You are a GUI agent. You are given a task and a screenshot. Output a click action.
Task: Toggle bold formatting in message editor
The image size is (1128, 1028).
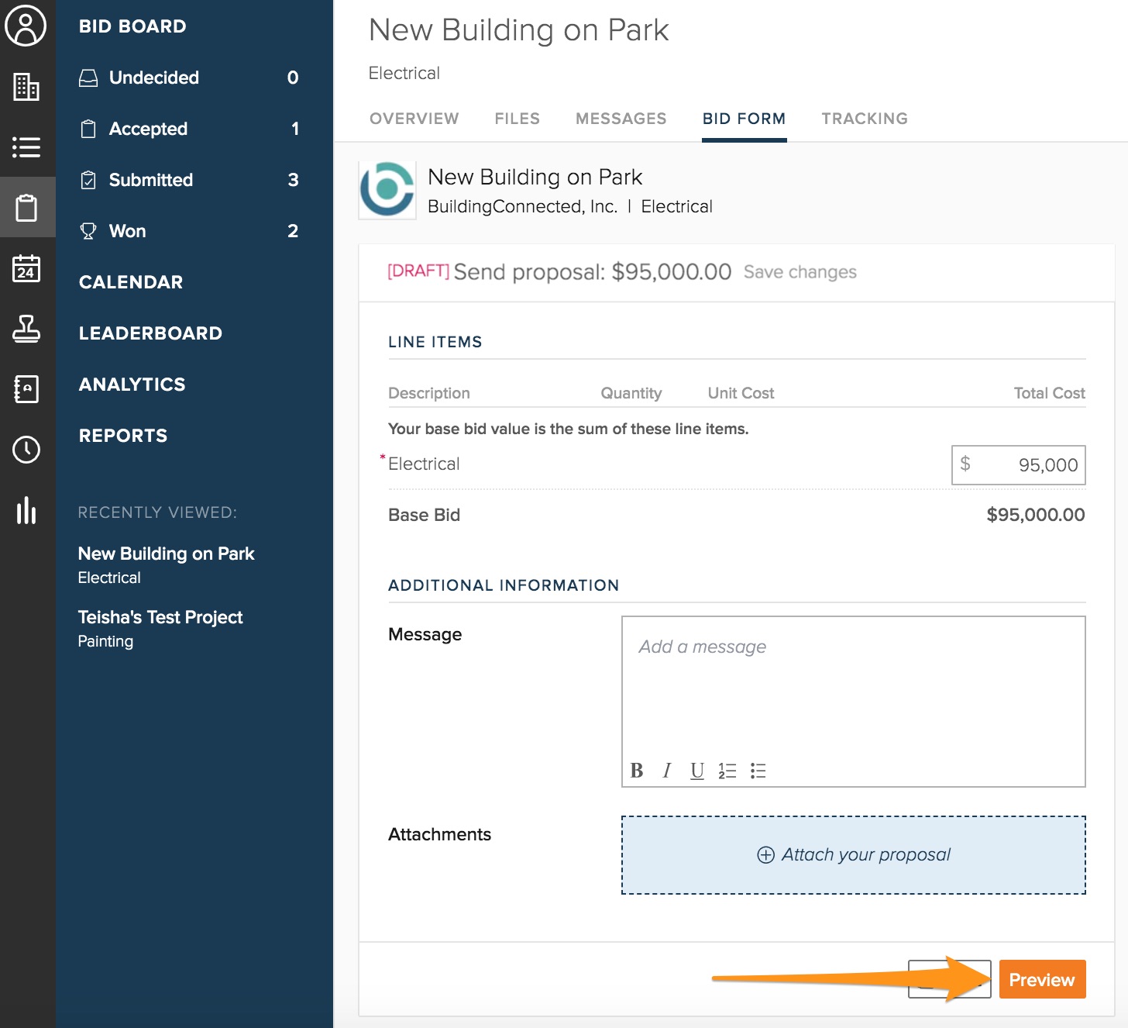pyautogui.click(x=637, y=771)
